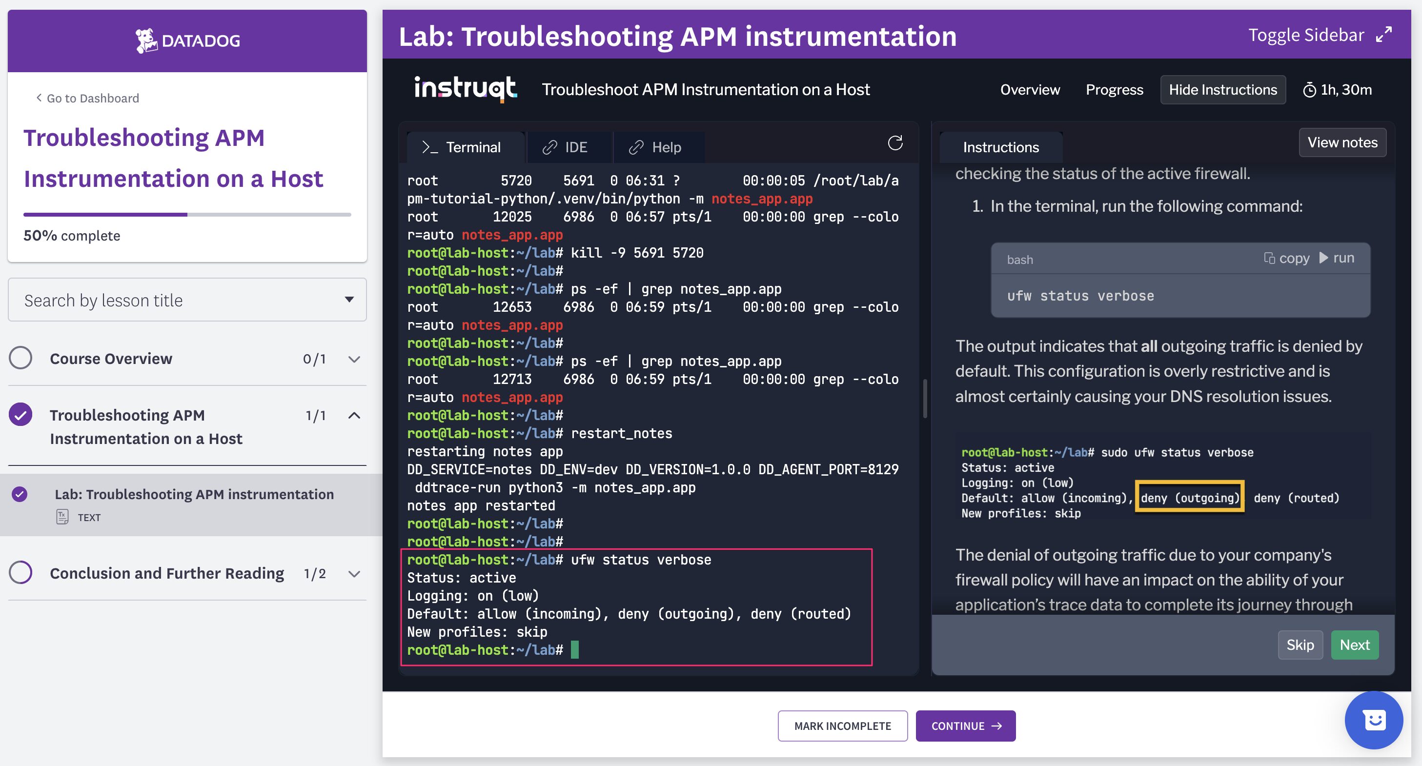
Task: Click the CONTINUE button
Action: [965, 726]
